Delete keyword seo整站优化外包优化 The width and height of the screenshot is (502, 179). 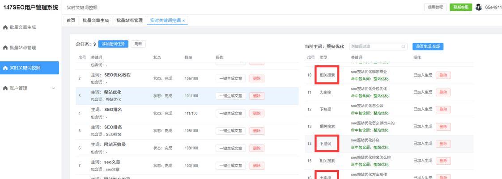(x=443, y=92)
